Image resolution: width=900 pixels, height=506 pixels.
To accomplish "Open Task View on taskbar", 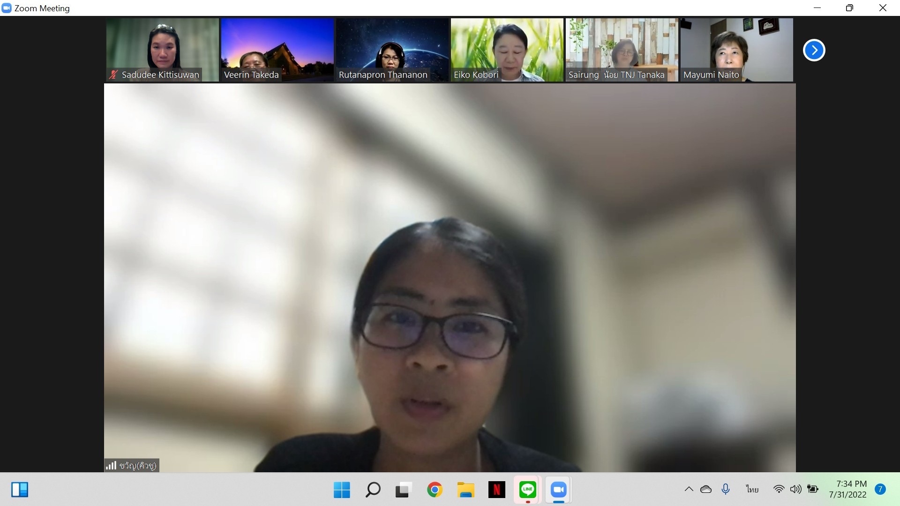I will point(404,490).
